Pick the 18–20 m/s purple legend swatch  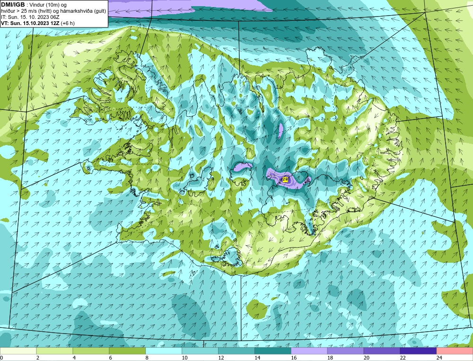tap(345, 351)
